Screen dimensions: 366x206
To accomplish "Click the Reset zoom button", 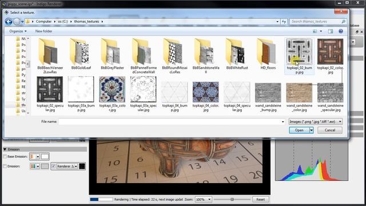I will [x=261, y=200].
